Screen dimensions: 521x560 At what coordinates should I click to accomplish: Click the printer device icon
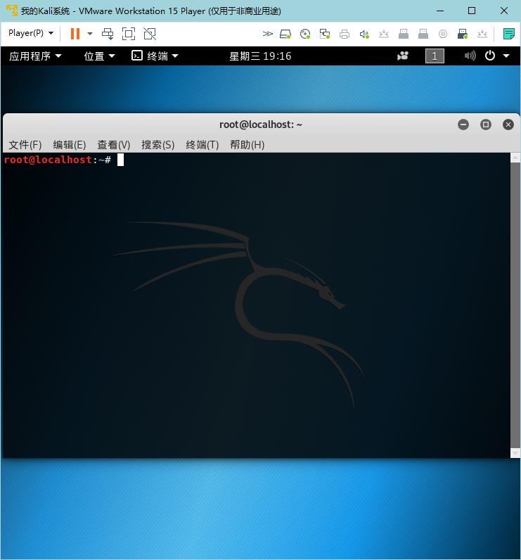pos(345,34)
